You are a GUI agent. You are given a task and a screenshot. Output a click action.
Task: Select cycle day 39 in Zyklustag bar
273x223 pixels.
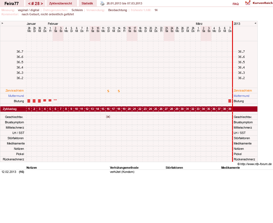point(230,109)
